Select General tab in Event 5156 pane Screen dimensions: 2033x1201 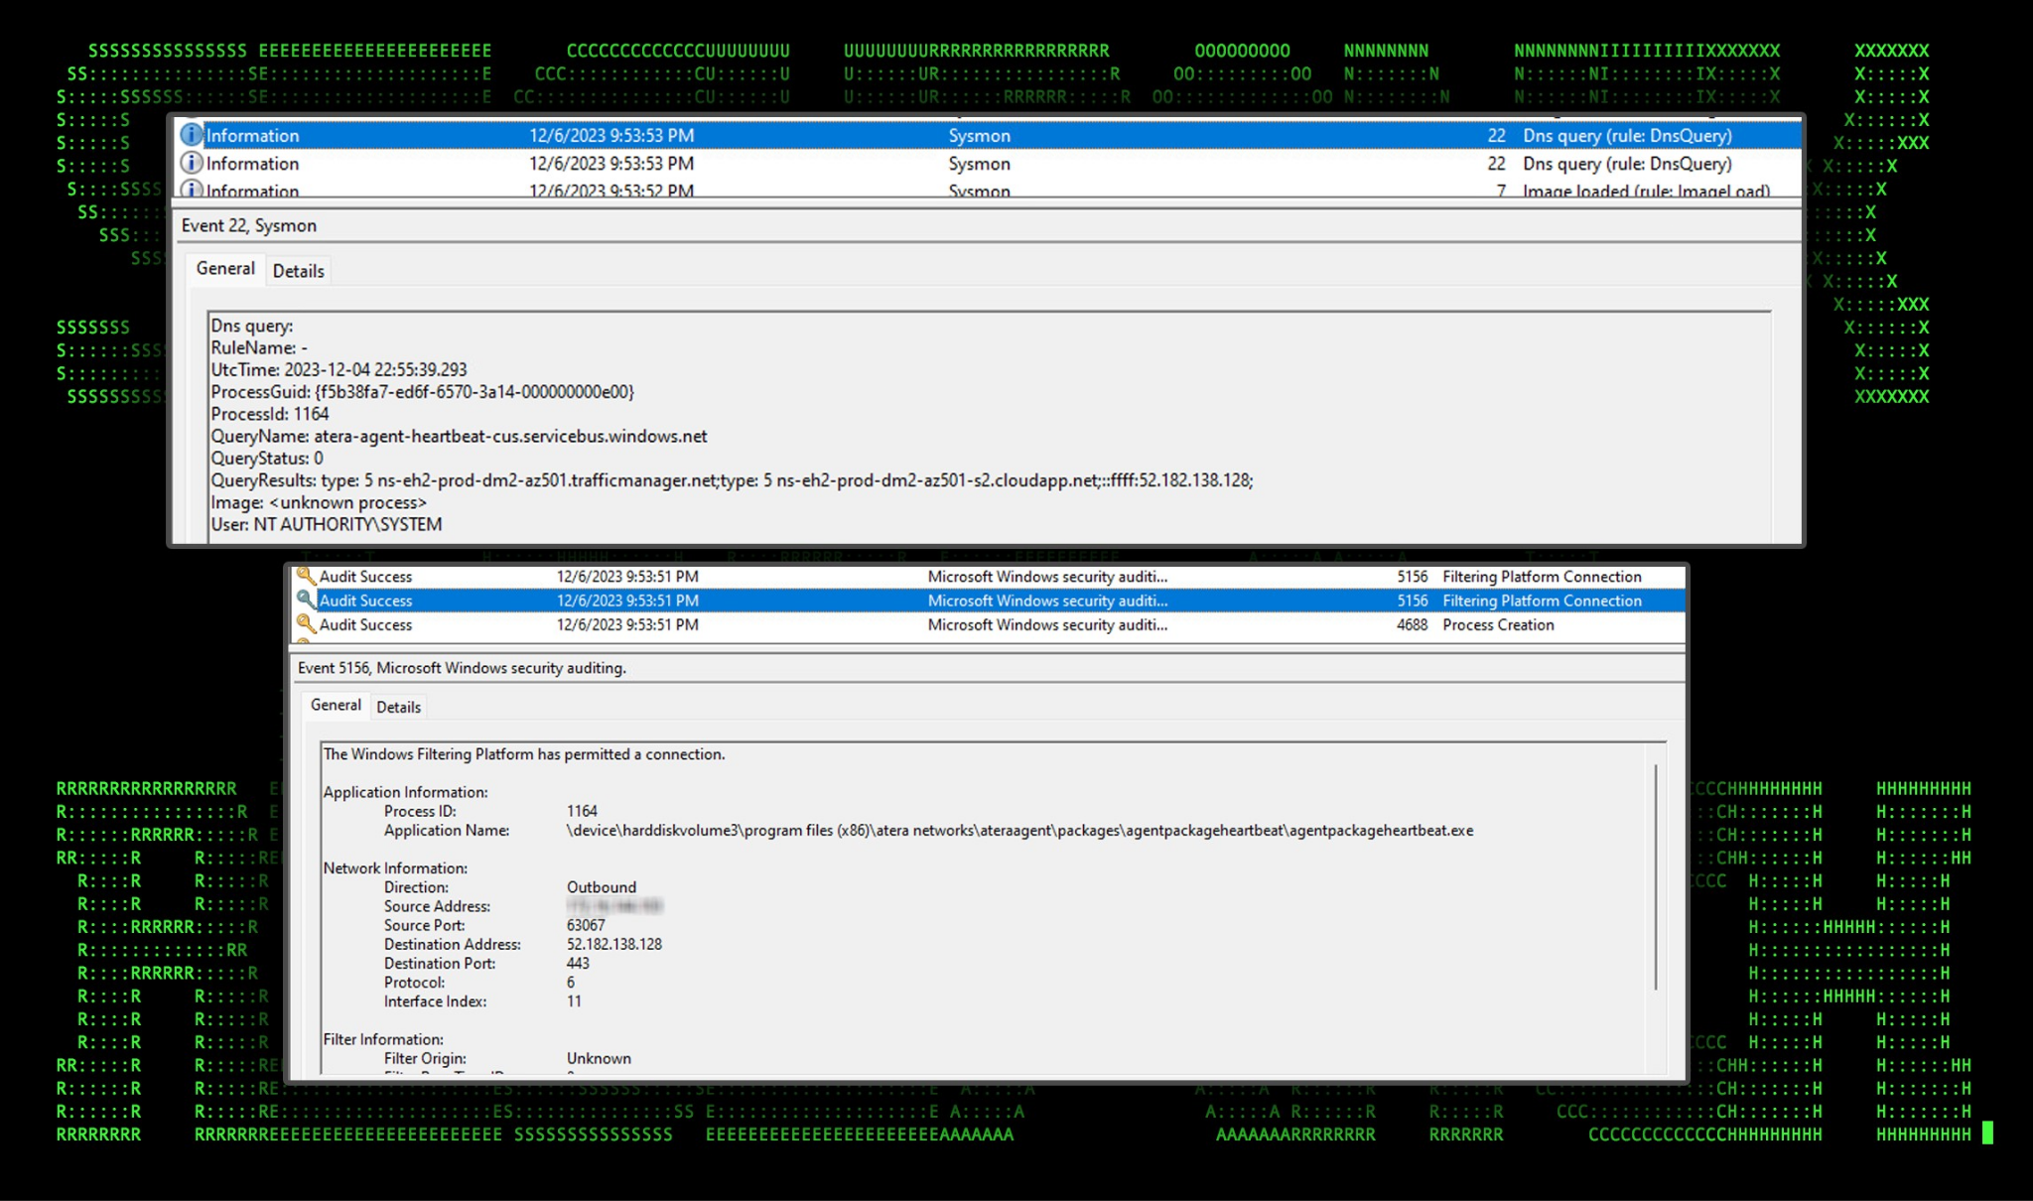(x=336, y=705)
